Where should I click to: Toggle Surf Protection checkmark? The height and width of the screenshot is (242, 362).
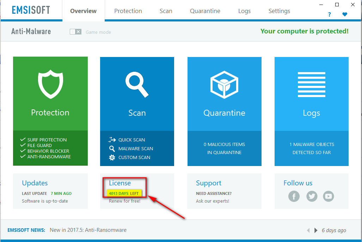point(23,139)
